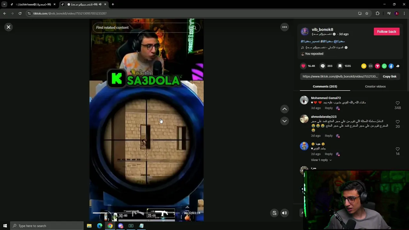This screenshot has width=409, height=230.
Task: Open Microsoft Edge from the taskbar
Action: coord(100,226)
